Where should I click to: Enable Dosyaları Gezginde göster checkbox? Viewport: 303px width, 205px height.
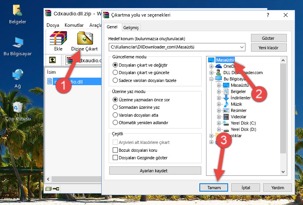pos(115,158)
